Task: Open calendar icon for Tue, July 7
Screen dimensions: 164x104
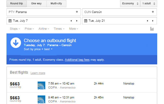Action: point(10,21)
